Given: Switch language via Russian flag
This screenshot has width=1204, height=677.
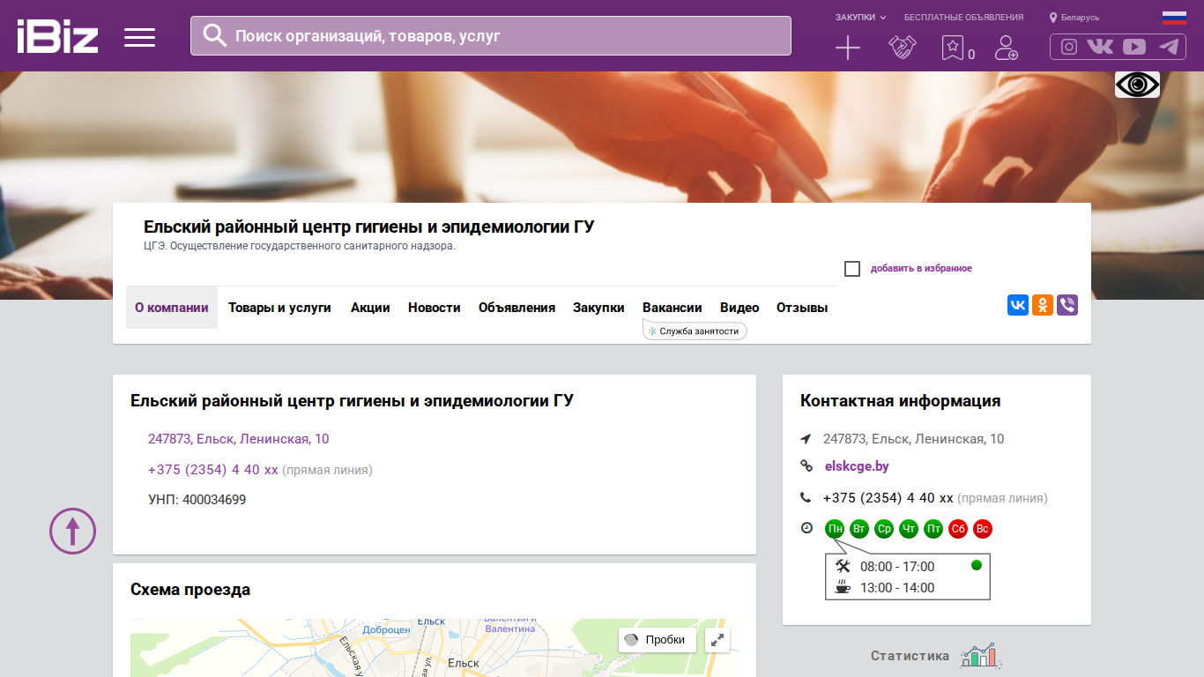Looking at the screenshot, I should (x=1174, y=18).
